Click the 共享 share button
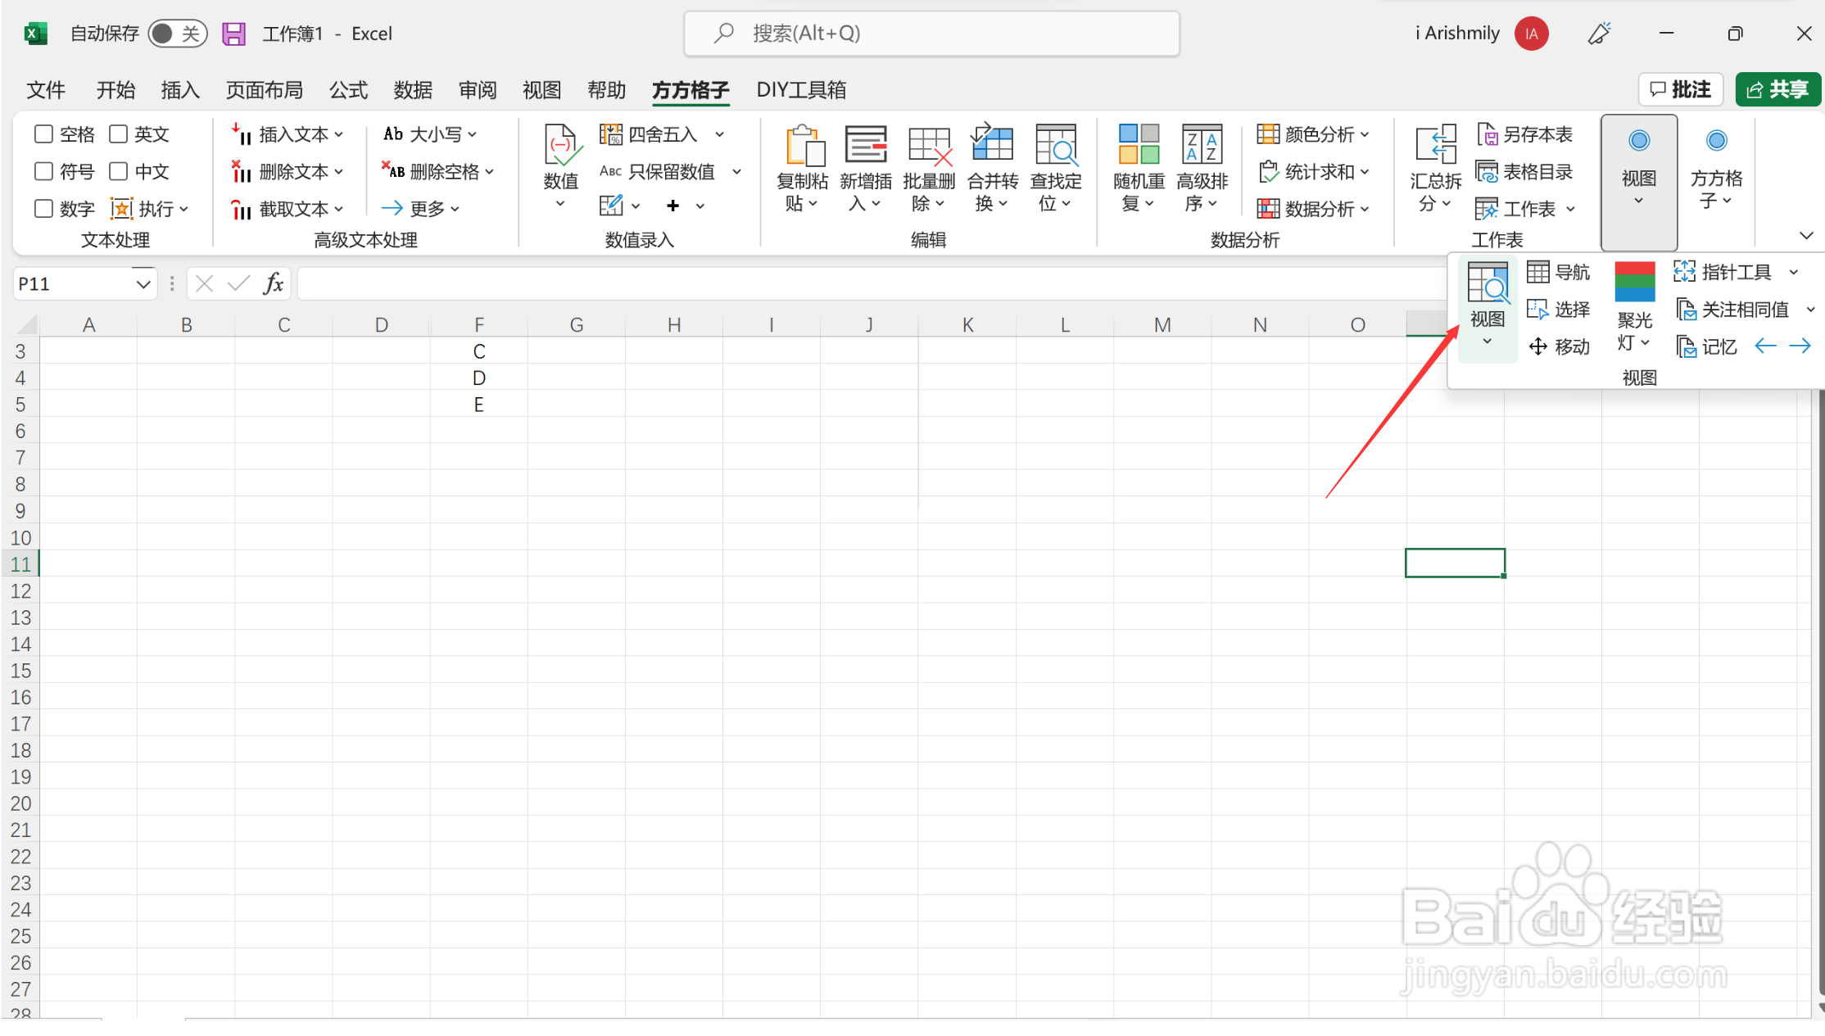This screenshot has width=1825, height=1036. (1777, 89)
